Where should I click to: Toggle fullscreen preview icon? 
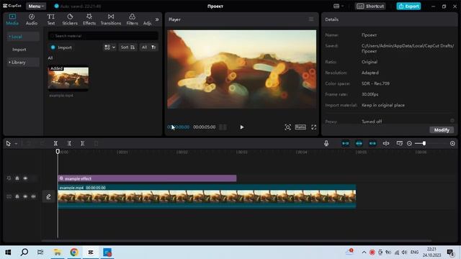click(x=314, y=127)
